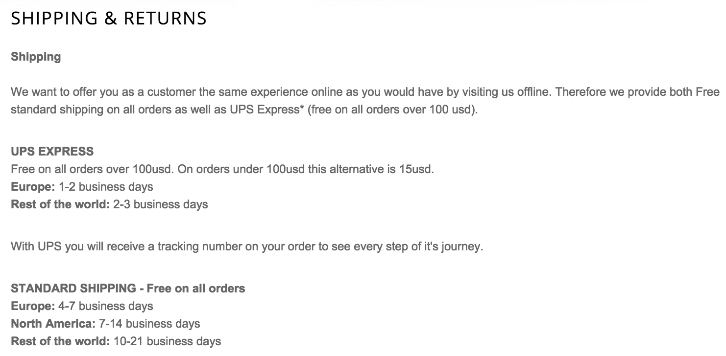The image size is (726, 356).
Task: Click the SHIPPING & RETURNS page heading
Action: click(108, 18)
